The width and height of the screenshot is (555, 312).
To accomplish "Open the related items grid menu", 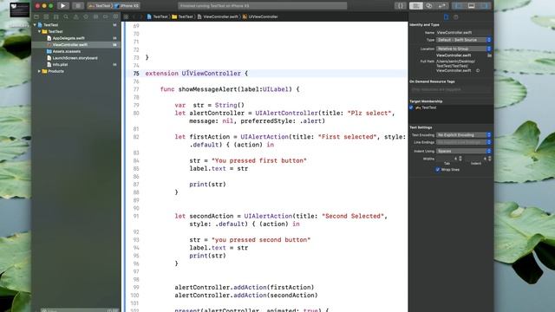I will click(x=126, y=16).
